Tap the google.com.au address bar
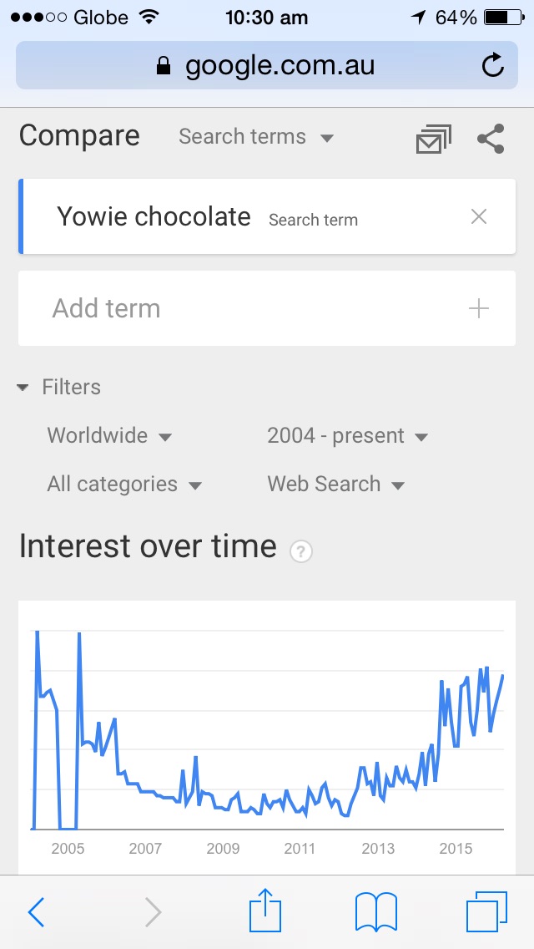 [267, 65]
